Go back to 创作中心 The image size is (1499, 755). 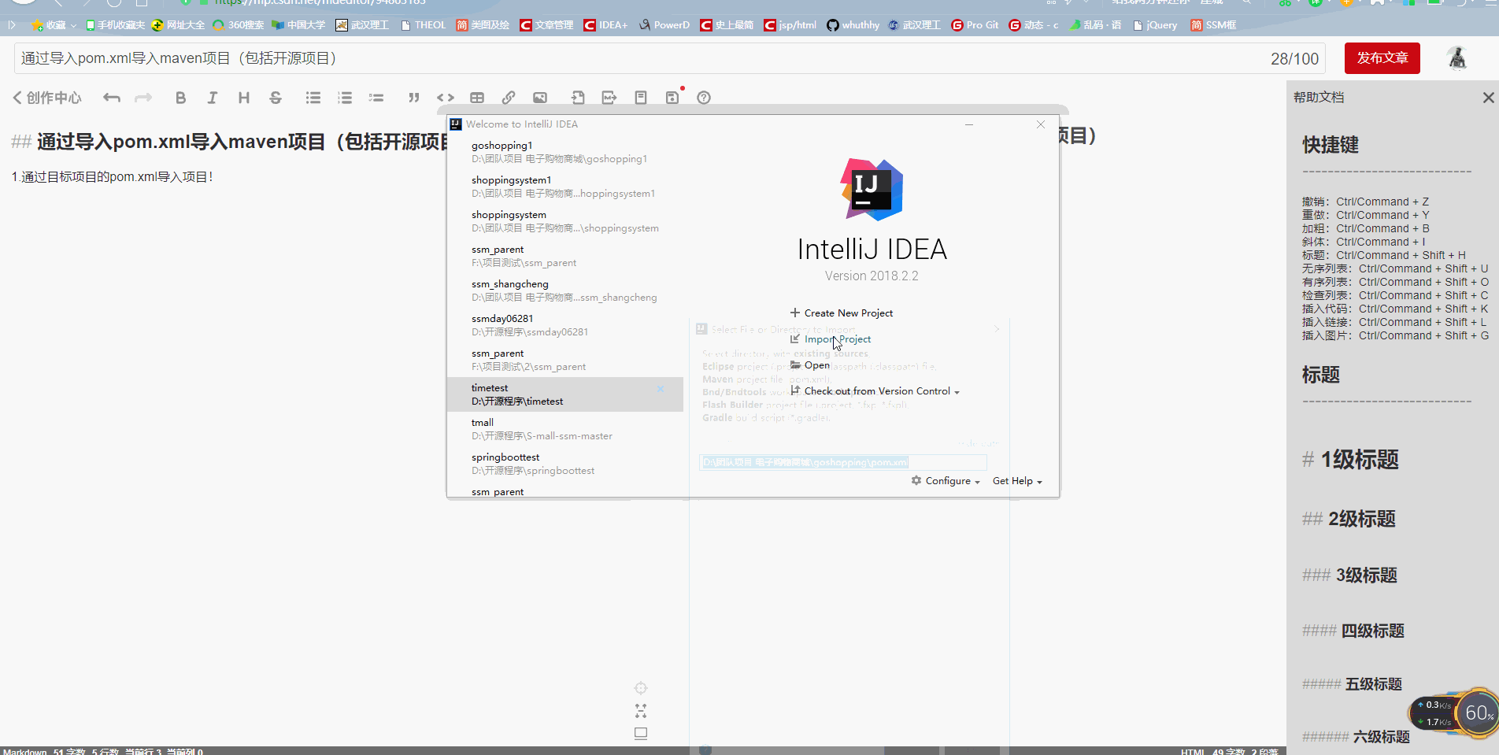coord(47,98)
